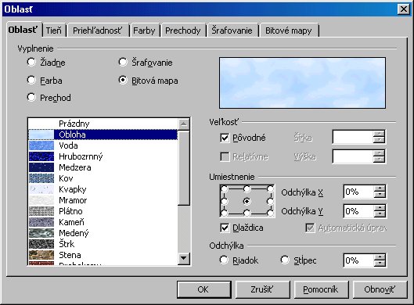
Task: Click the Riadok/Stĺpec offset percentage field
Action: 358,260
